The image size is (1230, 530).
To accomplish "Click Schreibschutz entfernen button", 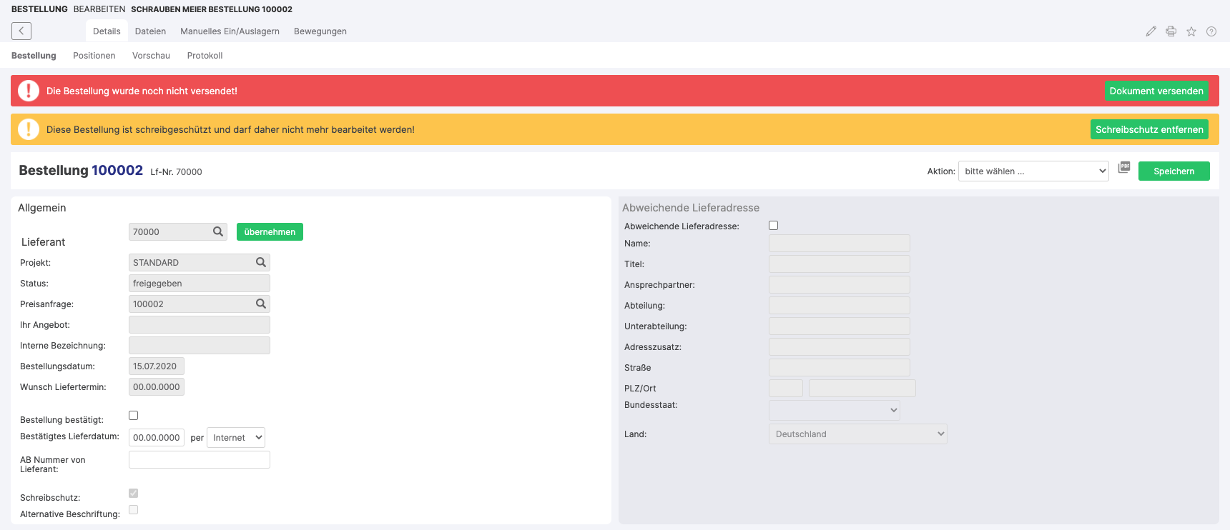I will pyautogui.click(x=1148, y=129).
